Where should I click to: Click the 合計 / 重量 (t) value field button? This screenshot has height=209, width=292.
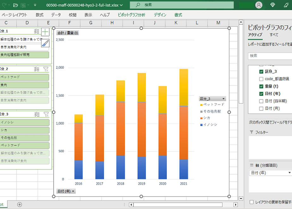pos(68,33)
